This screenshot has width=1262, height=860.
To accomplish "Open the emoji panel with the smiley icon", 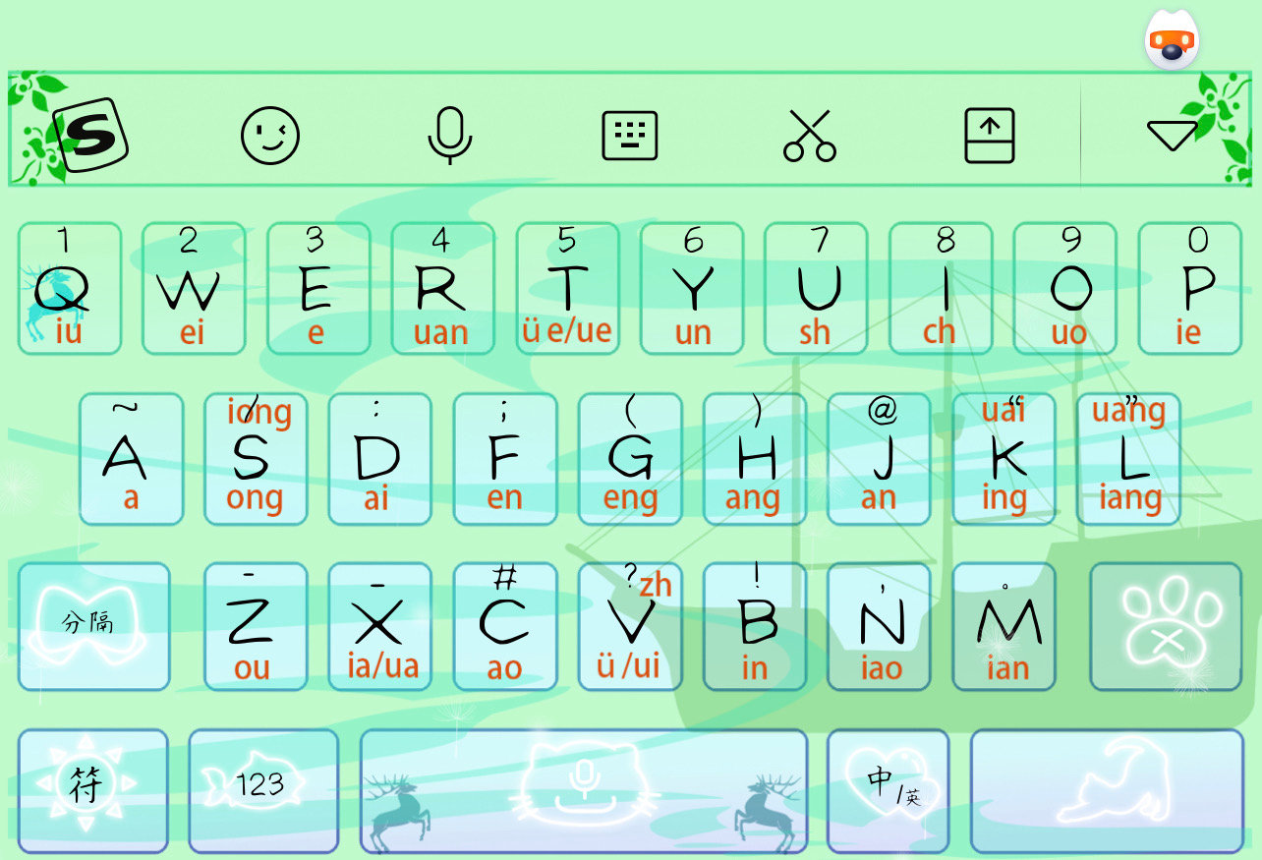I will (x=269, y=135).
